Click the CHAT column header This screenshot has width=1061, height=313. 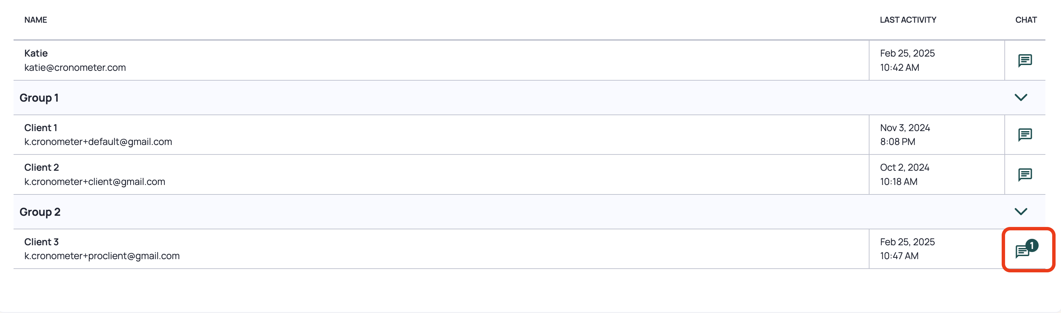[x=1026, y=20]
